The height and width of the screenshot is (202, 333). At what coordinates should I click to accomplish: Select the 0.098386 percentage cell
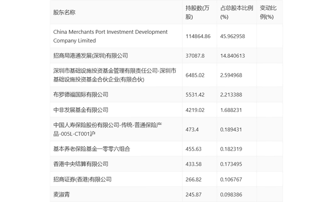(231, 195)
